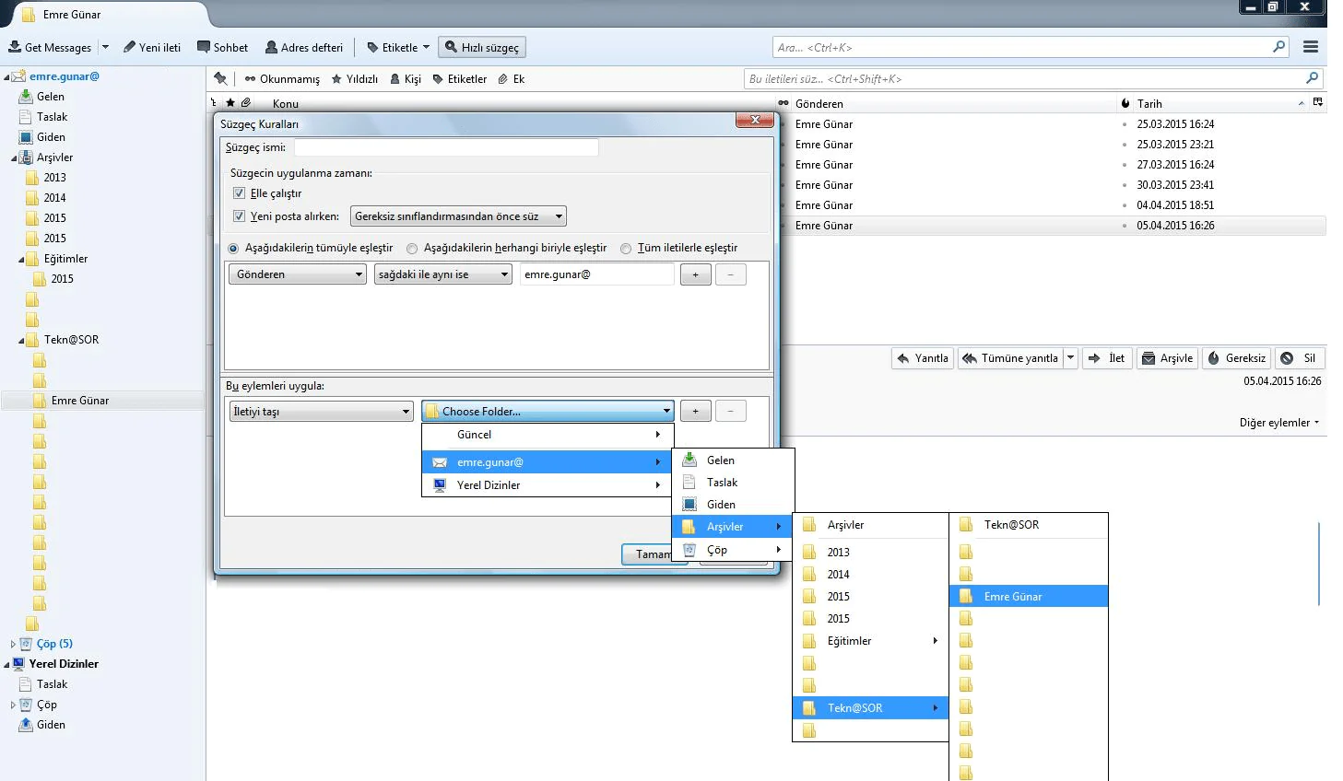Viewport: 1343px width, 781px height.
Task: Start a new message with Yeni ileti
Action: click(152, 47)
